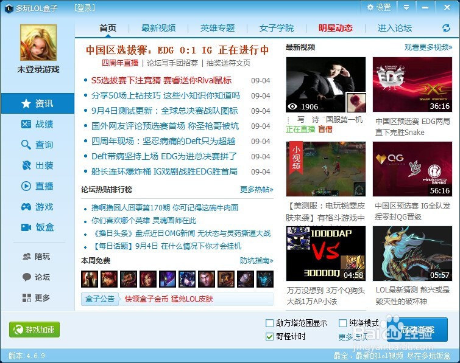Open news 9月4日测试更新

tap(165, 111)
